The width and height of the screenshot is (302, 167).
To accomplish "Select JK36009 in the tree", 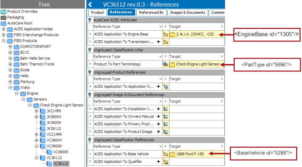I will click(54, 123).
